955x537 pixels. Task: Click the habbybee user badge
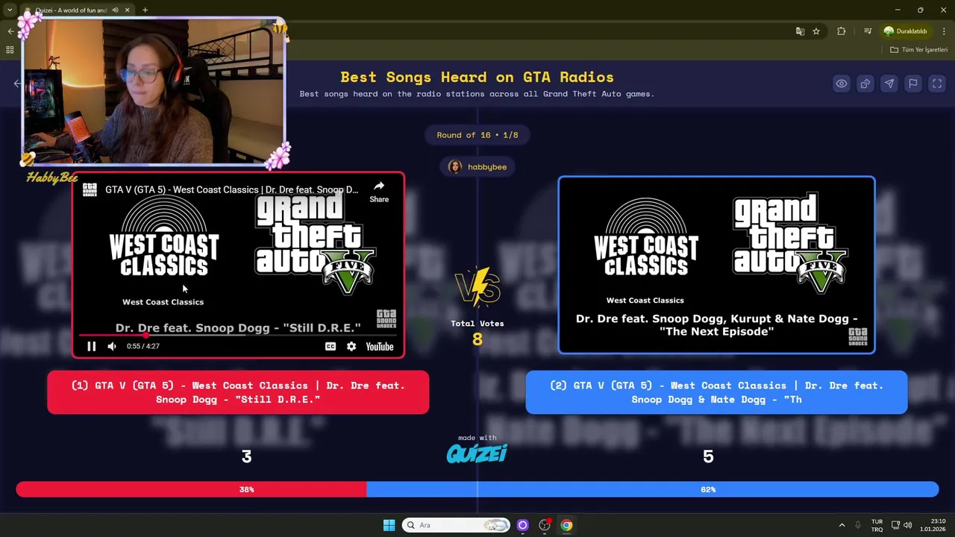point(477,167)
